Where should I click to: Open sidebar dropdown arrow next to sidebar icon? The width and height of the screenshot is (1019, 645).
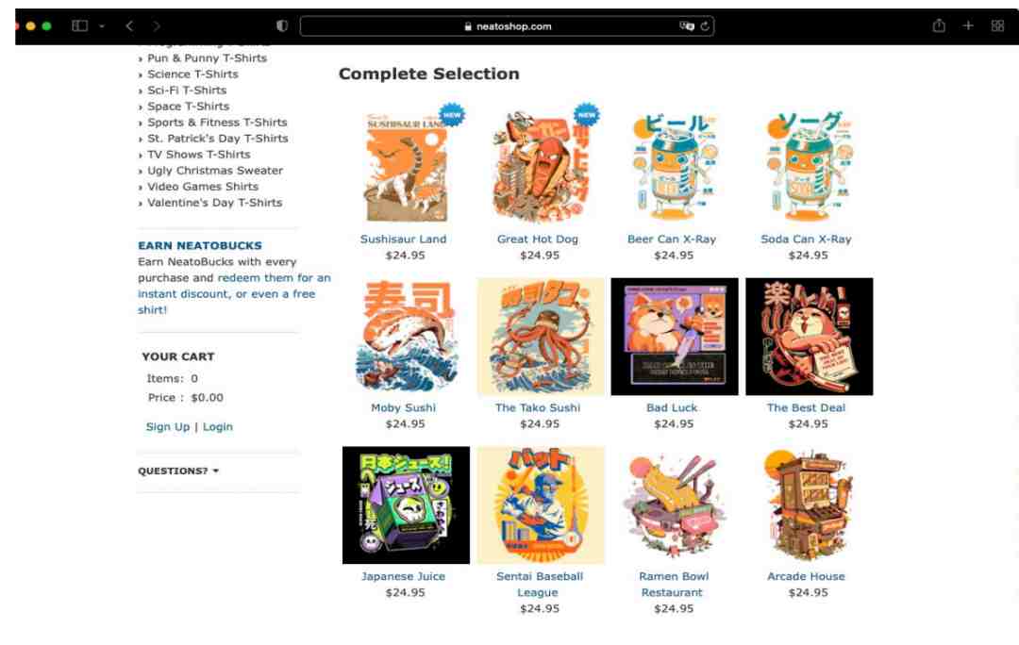[x=102, y=26]
